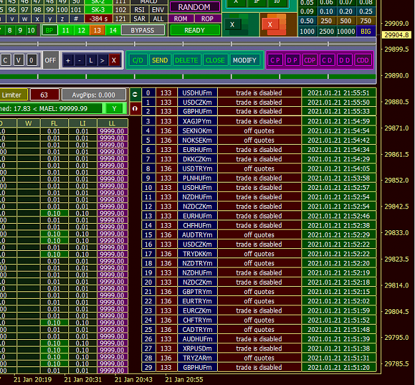Toggle the BP button
415x385 pixels.
[50, 30]
